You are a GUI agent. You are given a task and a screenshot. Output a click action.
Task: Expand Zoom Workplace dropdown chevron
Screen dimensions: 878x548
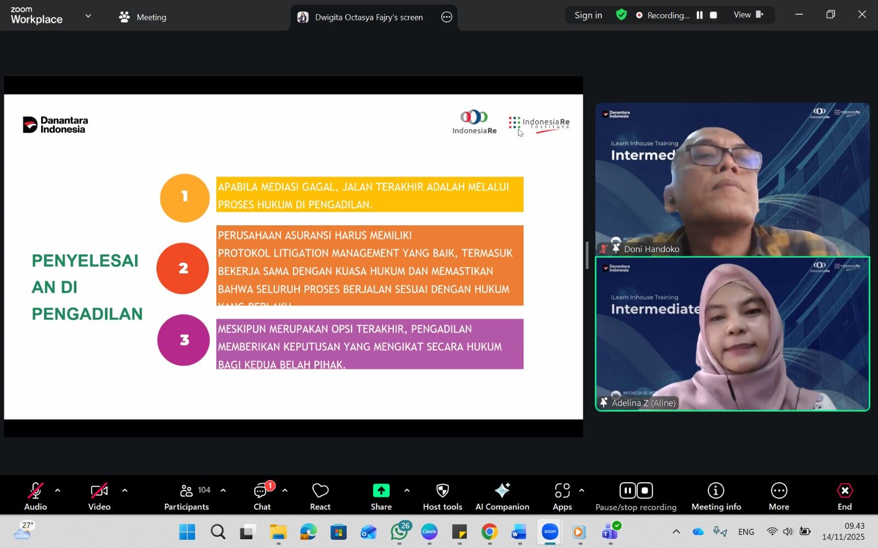pyautogui.click(x=88, y=16)
